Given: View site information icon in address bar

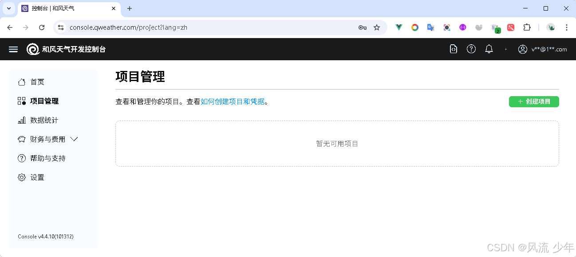Looking at the screenshot, I should (61, 27).
